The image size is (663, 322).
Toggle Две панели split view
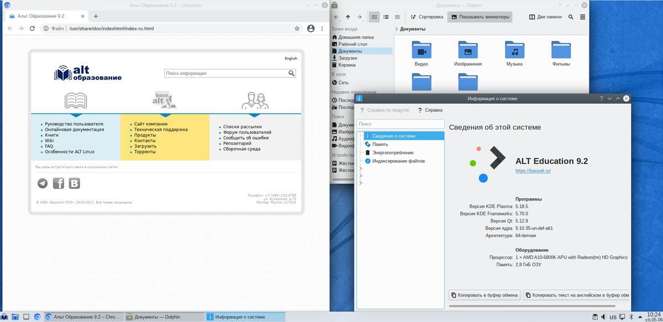(546, 17)
